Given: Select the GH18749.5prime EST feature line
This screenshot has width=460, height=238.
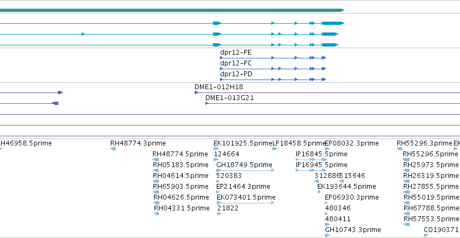Looking at the screenshot, I should tap(245, 170).
